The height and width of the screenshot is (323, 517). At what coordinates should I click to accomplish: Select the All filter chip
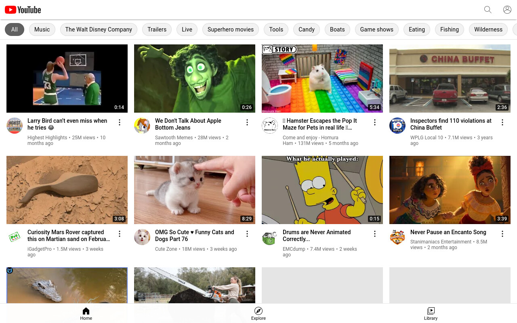coord(15,29)
